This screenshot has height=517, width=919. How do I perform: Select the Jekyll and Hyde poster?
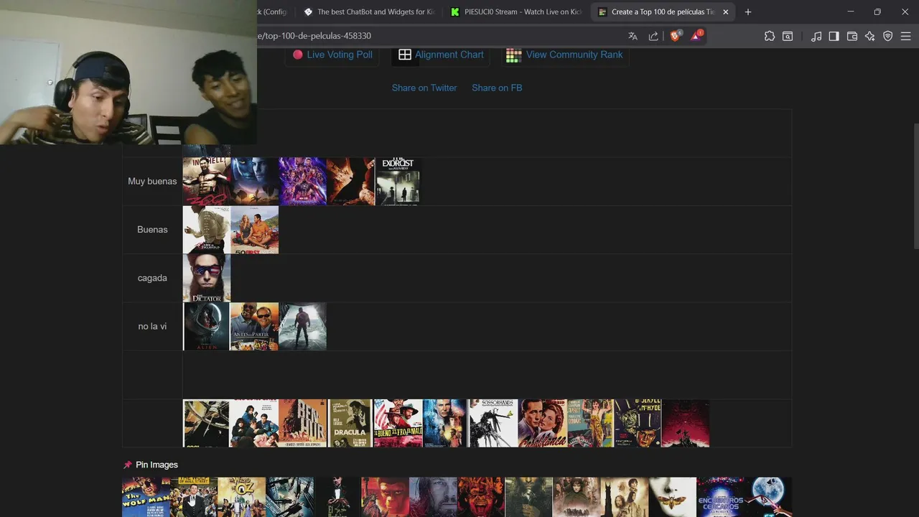coord(638,424)
